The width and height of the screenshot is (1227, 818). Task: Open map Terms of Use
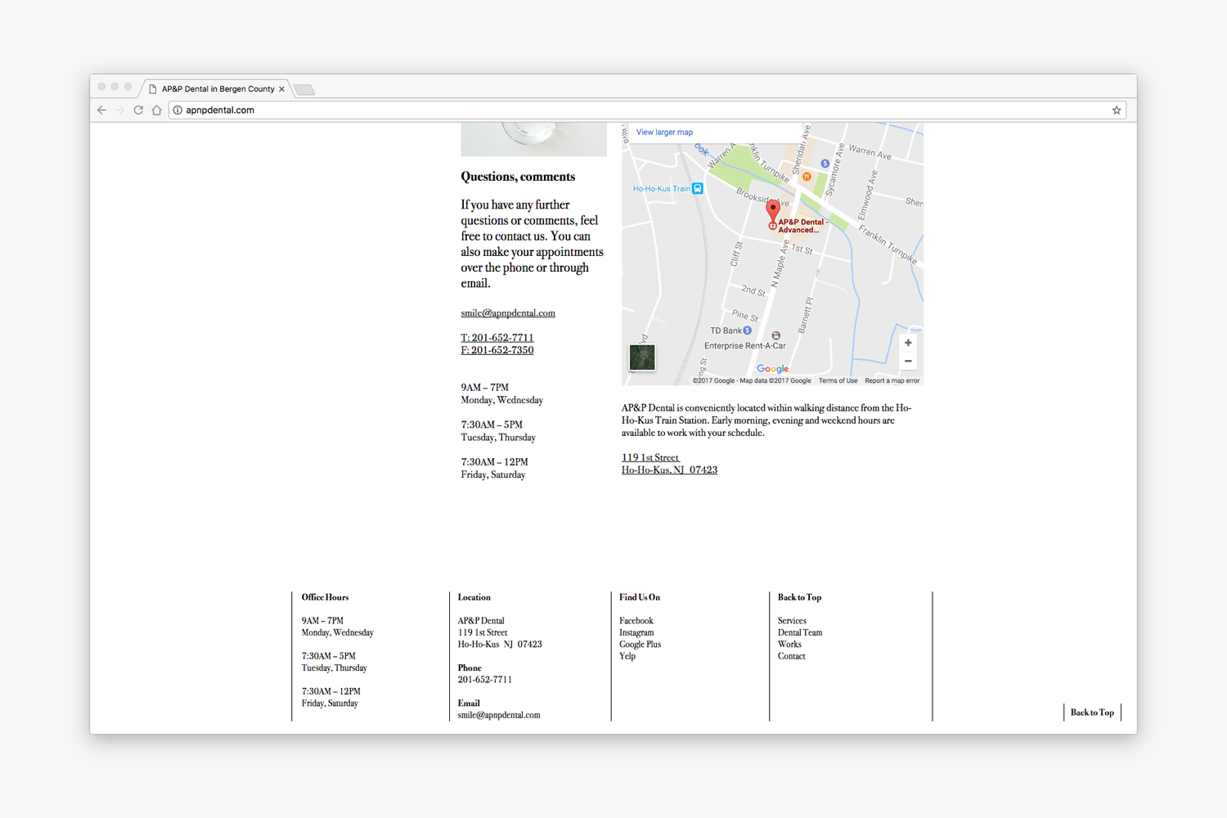[x=838, y=380]
